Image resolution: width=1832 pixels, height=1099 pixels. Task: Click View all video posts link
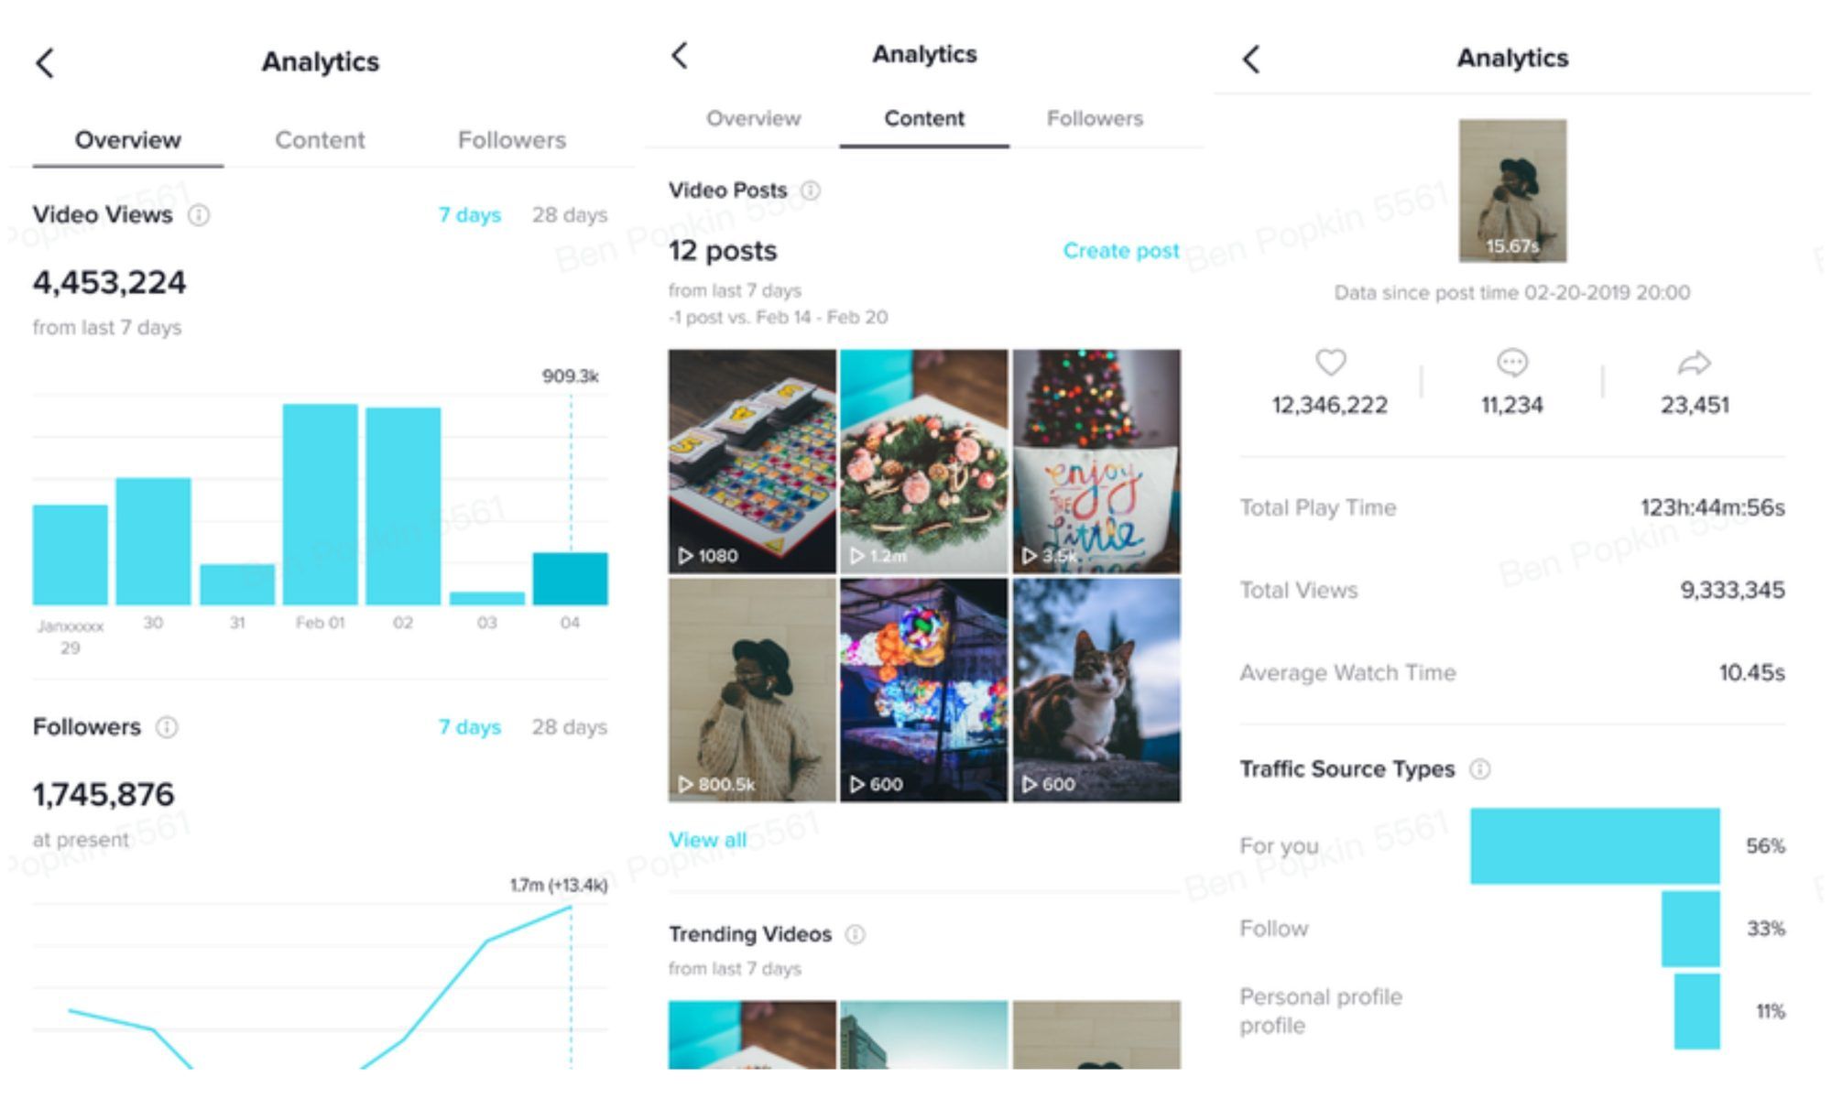pos(706,837)
